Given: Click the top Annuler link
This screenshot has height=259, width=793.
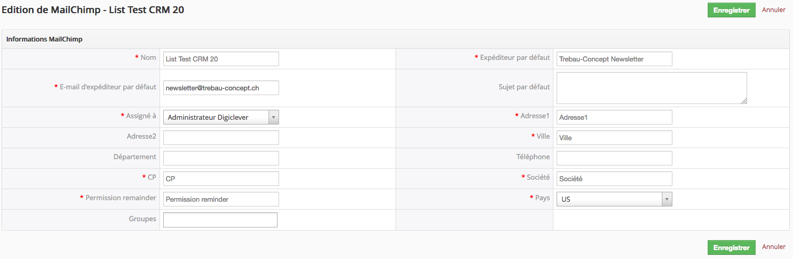Looking at the screenshot, I should point(774,10).
